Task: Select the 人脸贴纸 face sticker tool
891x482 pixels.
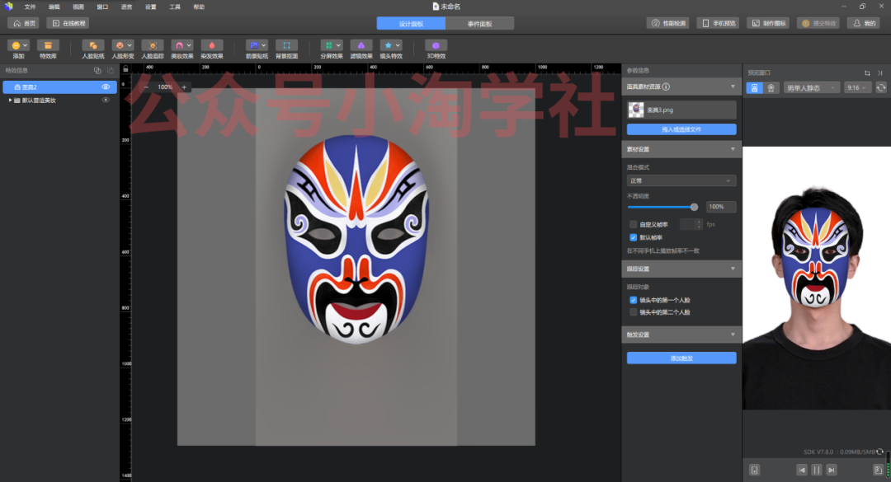Action: [93, 45]
